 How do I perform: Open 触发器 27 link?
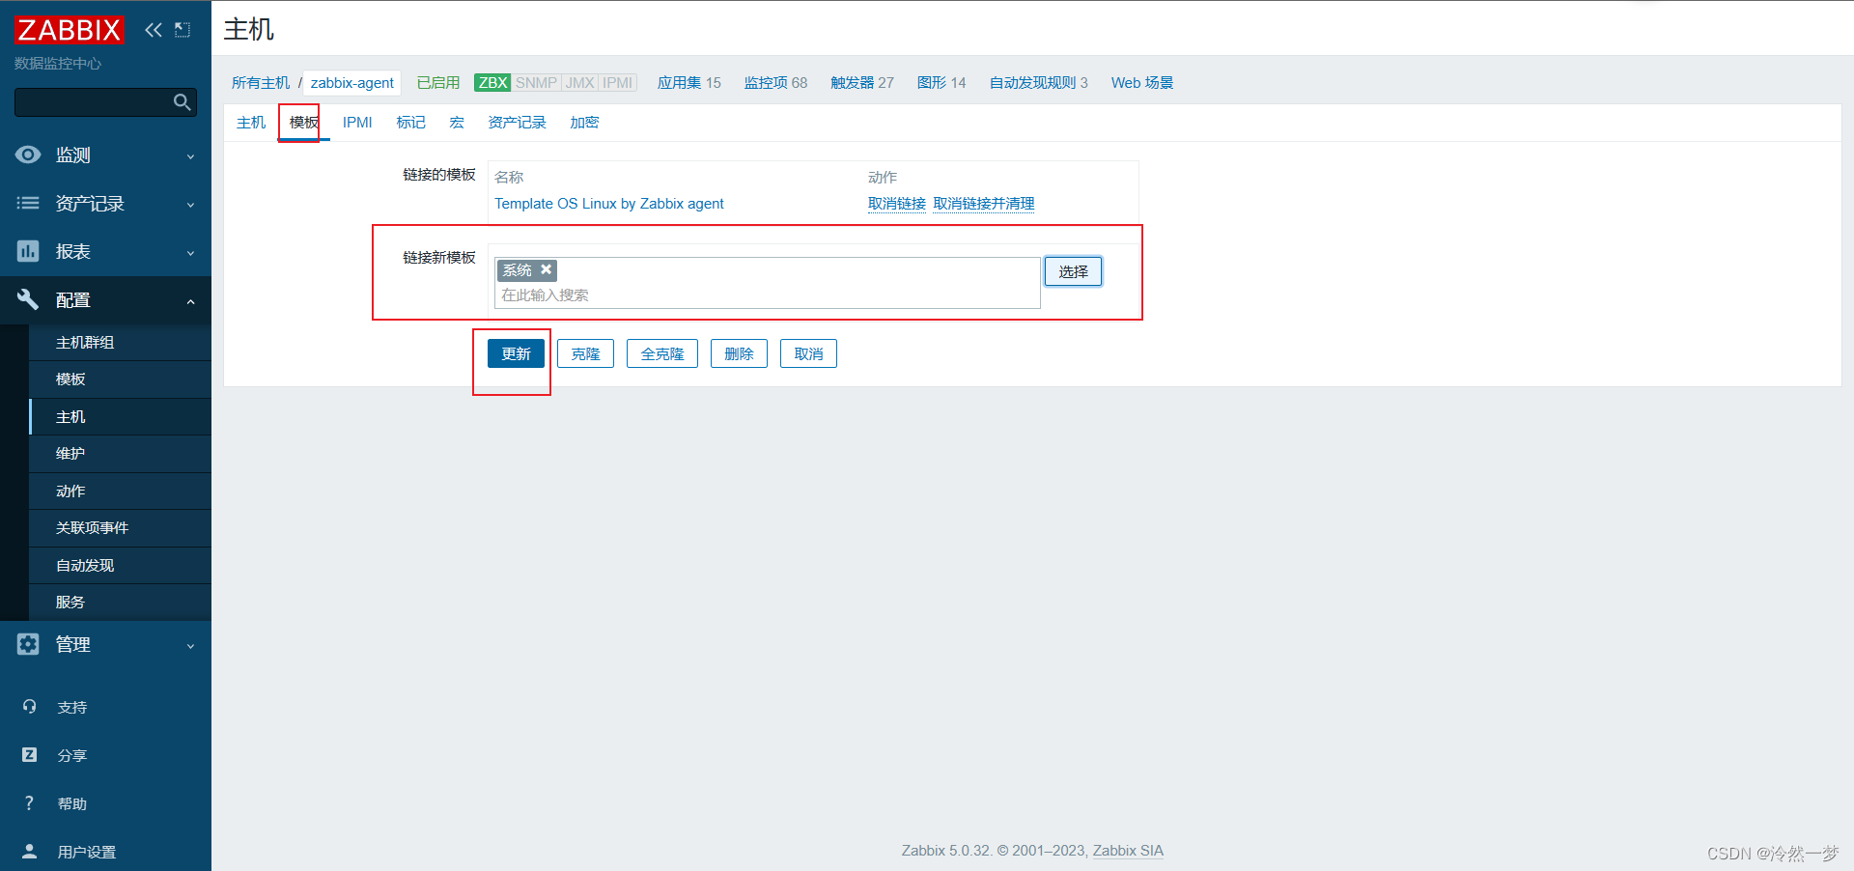(862, 83)
